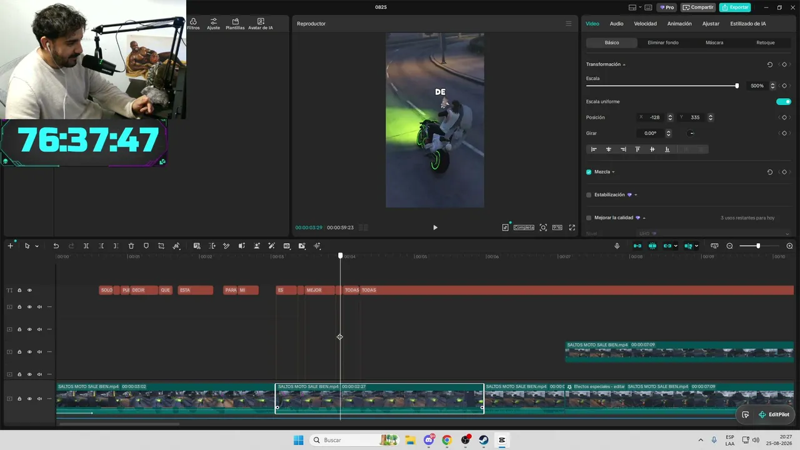Click the Exportar button
Image resolution: width=800 pixels, height=450 pixels.
(735, 7)
